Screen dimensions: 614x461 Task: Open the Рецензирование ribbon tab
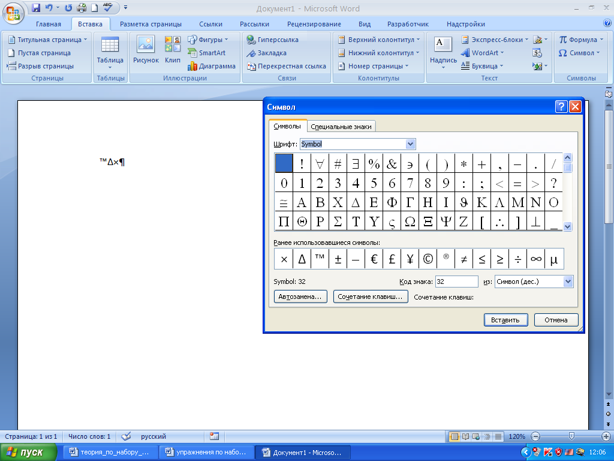314,24
